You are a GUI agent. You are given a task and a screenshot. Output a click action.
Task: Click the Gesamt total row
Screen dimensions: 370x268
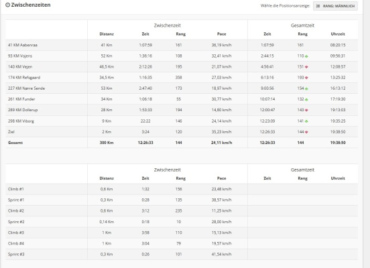tap(182, 143)
